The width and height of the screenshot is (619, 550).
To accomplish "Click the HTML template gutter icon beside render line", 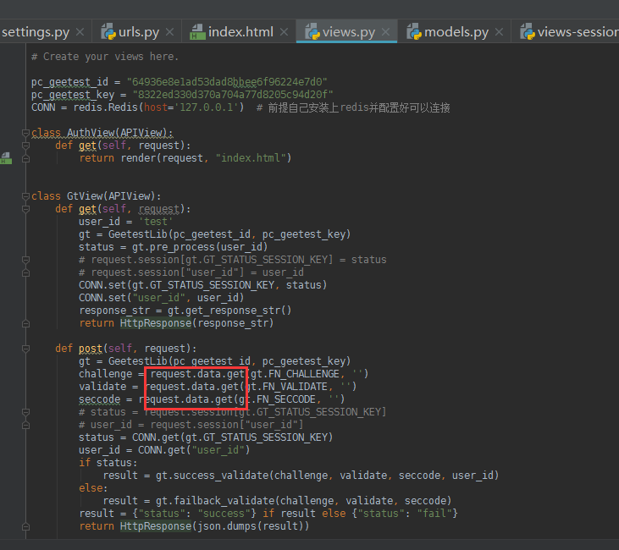I will click(x=6, y=158).
